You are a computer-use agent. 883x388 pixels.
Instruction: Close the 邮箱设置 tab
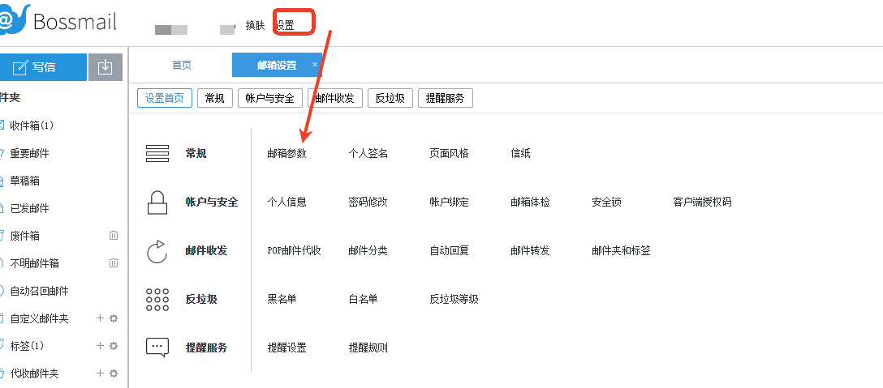tap(315, 65)
